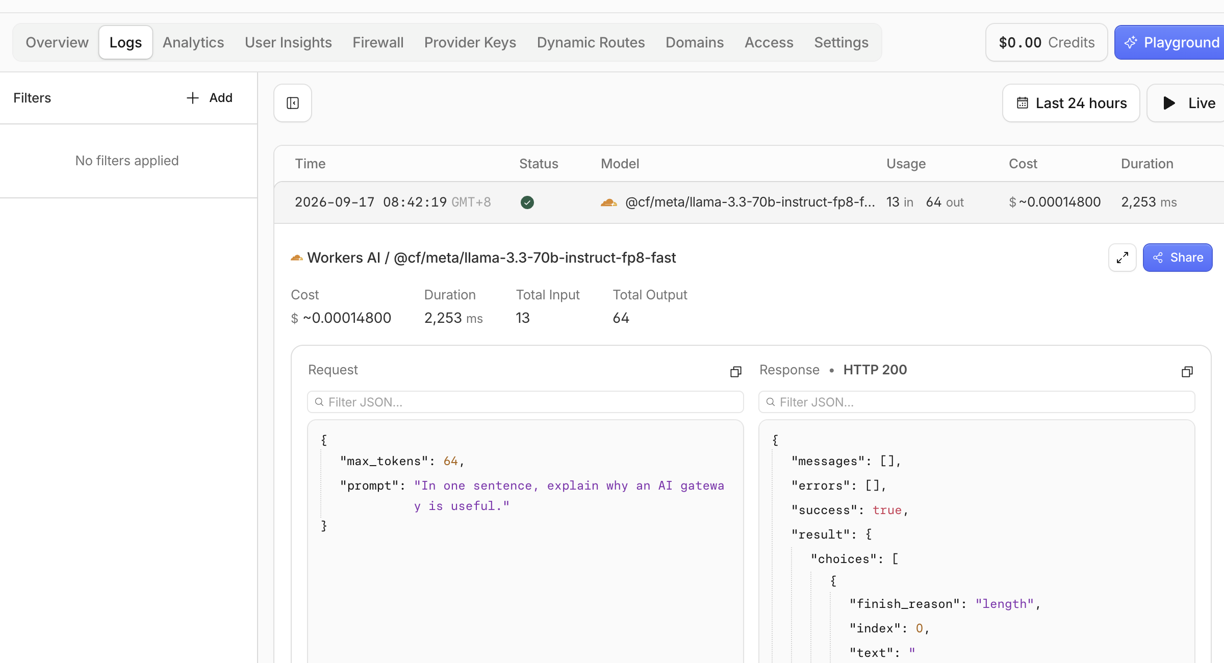
Task: Click the Duration column header
Action: coord(1146,164)
